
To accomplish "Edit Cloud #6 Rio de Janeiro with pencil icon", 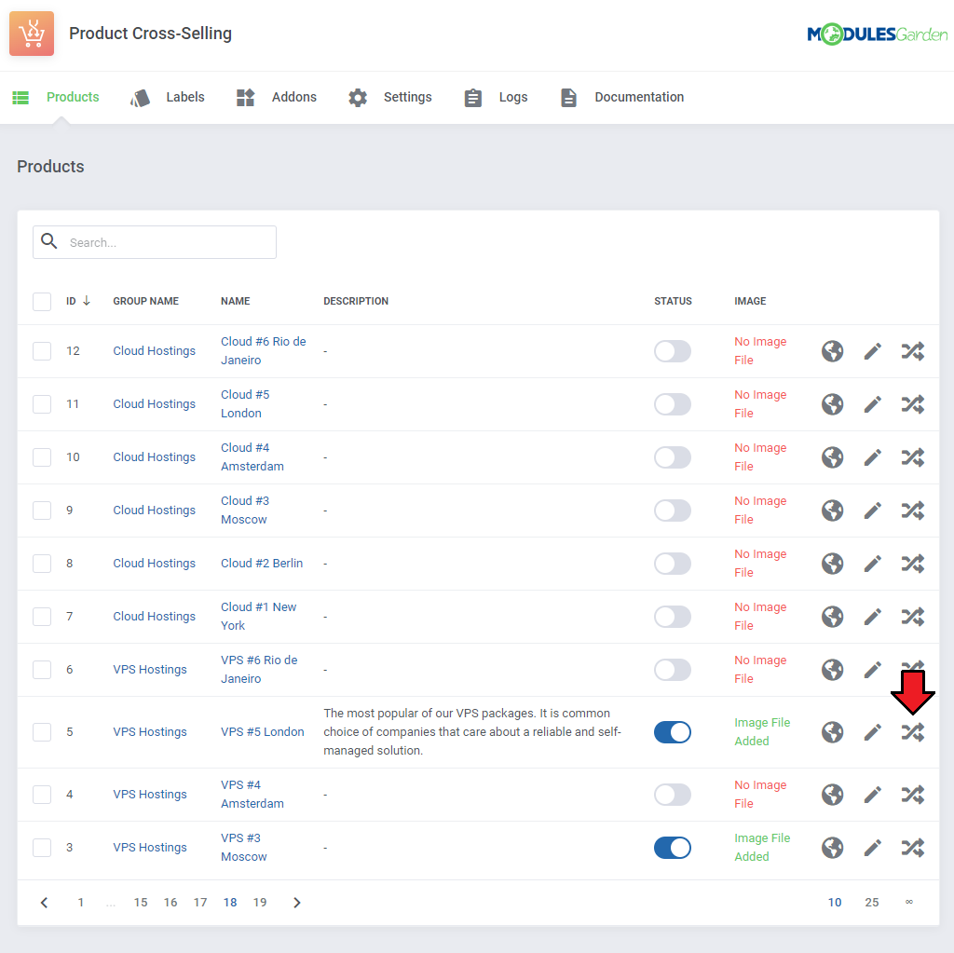I will [x=872, y=351].
